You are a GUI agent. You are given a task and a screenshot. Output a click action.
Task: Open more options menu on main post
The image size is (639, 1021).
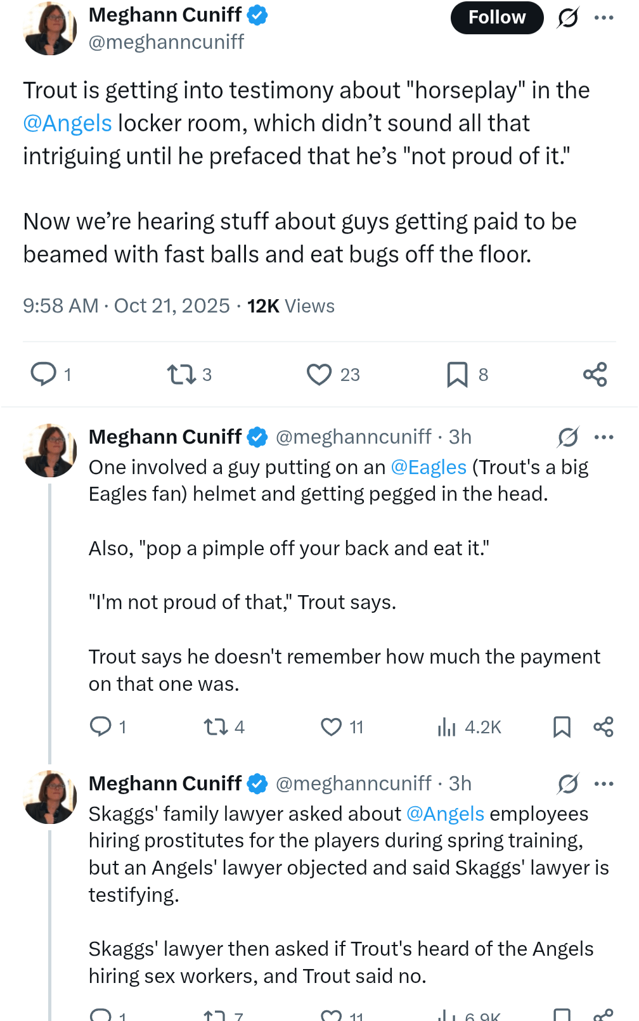(x=603, y=18)
